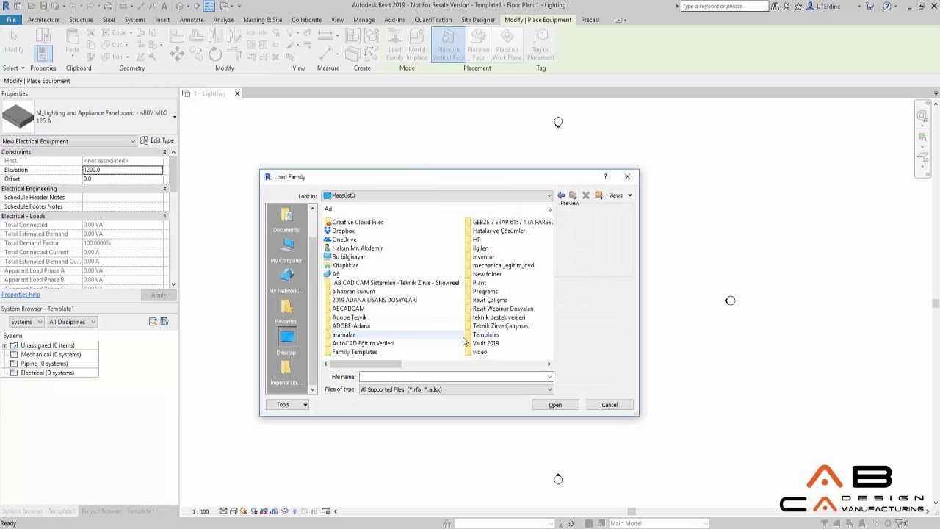This screenshot has height=529, width=940.
Task: Toggle Tag on Placement
Action: (x=540, y=46)
